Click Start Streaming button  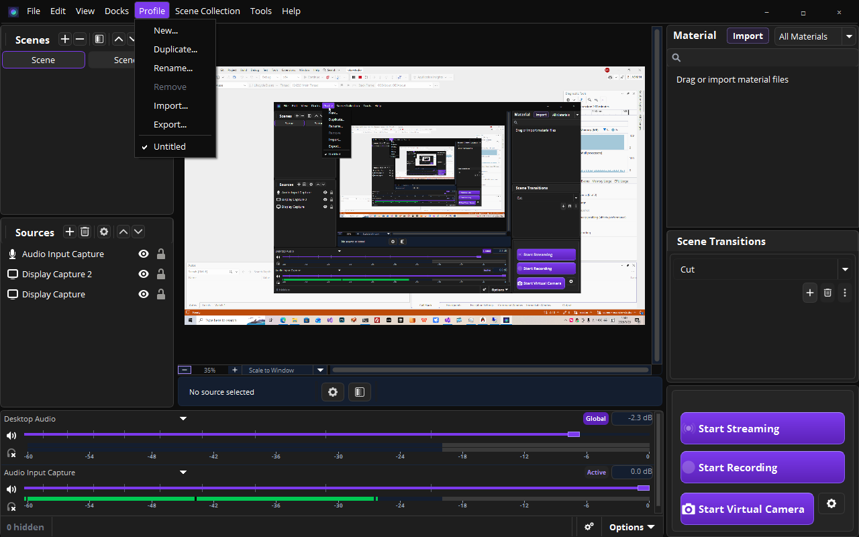[x=762, y=428]
